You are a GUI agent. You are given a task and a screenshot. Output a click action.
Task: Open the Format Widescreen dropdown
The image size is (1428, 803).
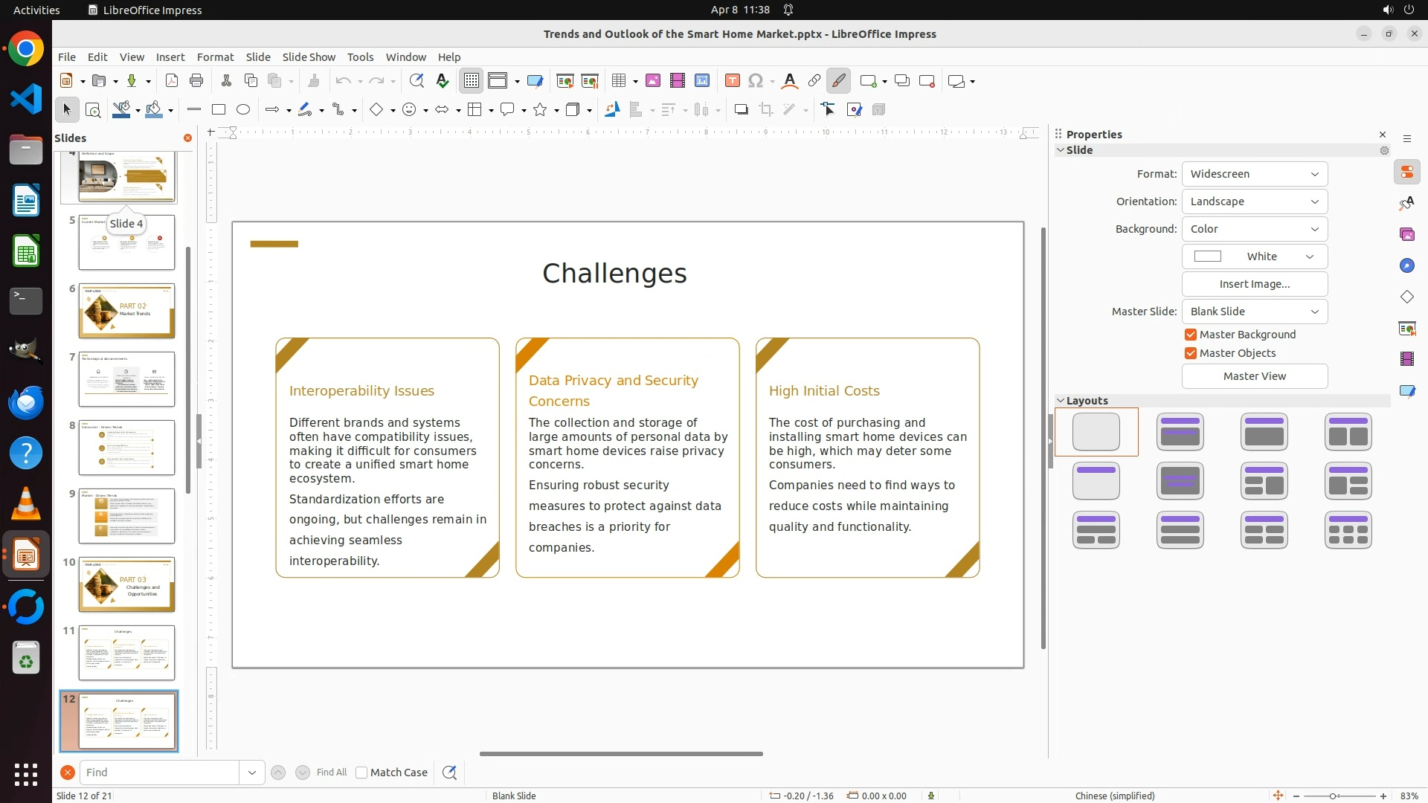pos(1254,174)
